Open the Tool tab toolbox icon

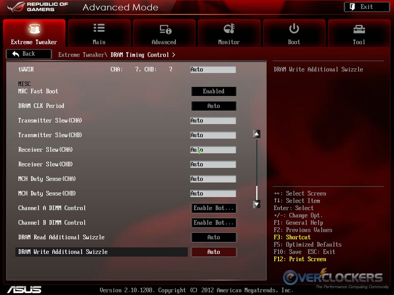tap(359, 29)
